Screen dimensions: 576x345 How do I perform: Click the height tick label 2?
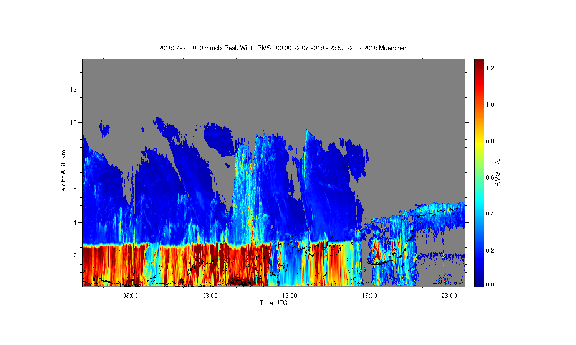click(x=75, y=256)
